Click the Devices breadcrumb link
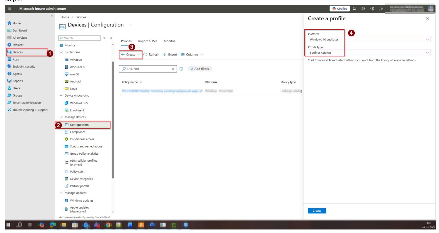This screenshot has height=233, width=439. pos(81,17)
